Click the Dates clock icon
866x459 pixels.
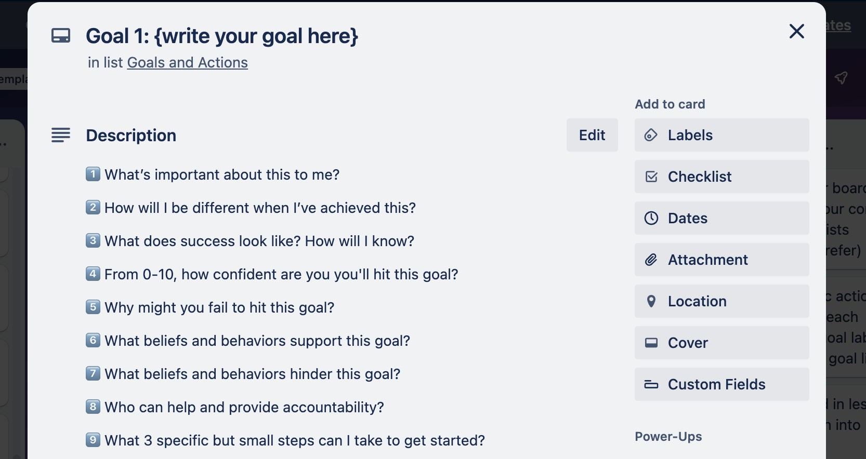click(x=651, y=218)
